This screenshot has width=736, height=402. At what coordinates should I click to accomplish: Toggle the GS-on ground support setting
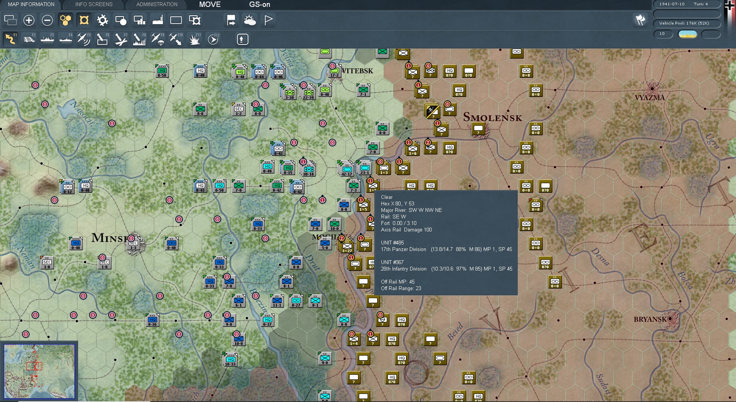[260, 5]
